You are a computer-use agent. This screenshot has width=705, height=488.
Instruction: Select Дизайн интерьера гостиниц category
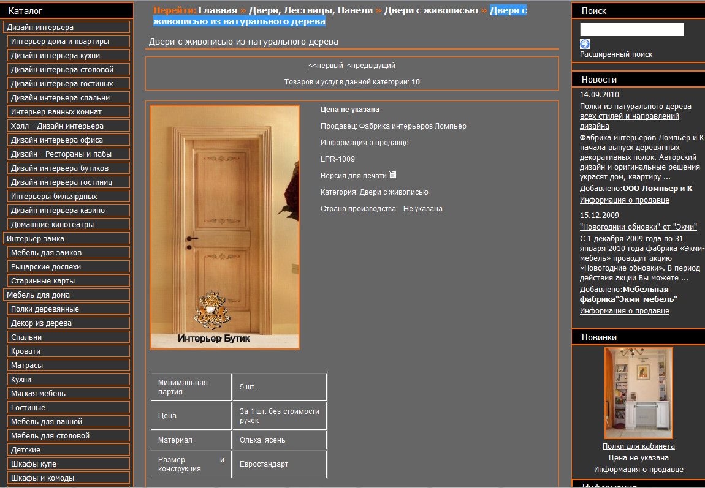(x=68, y=182)
